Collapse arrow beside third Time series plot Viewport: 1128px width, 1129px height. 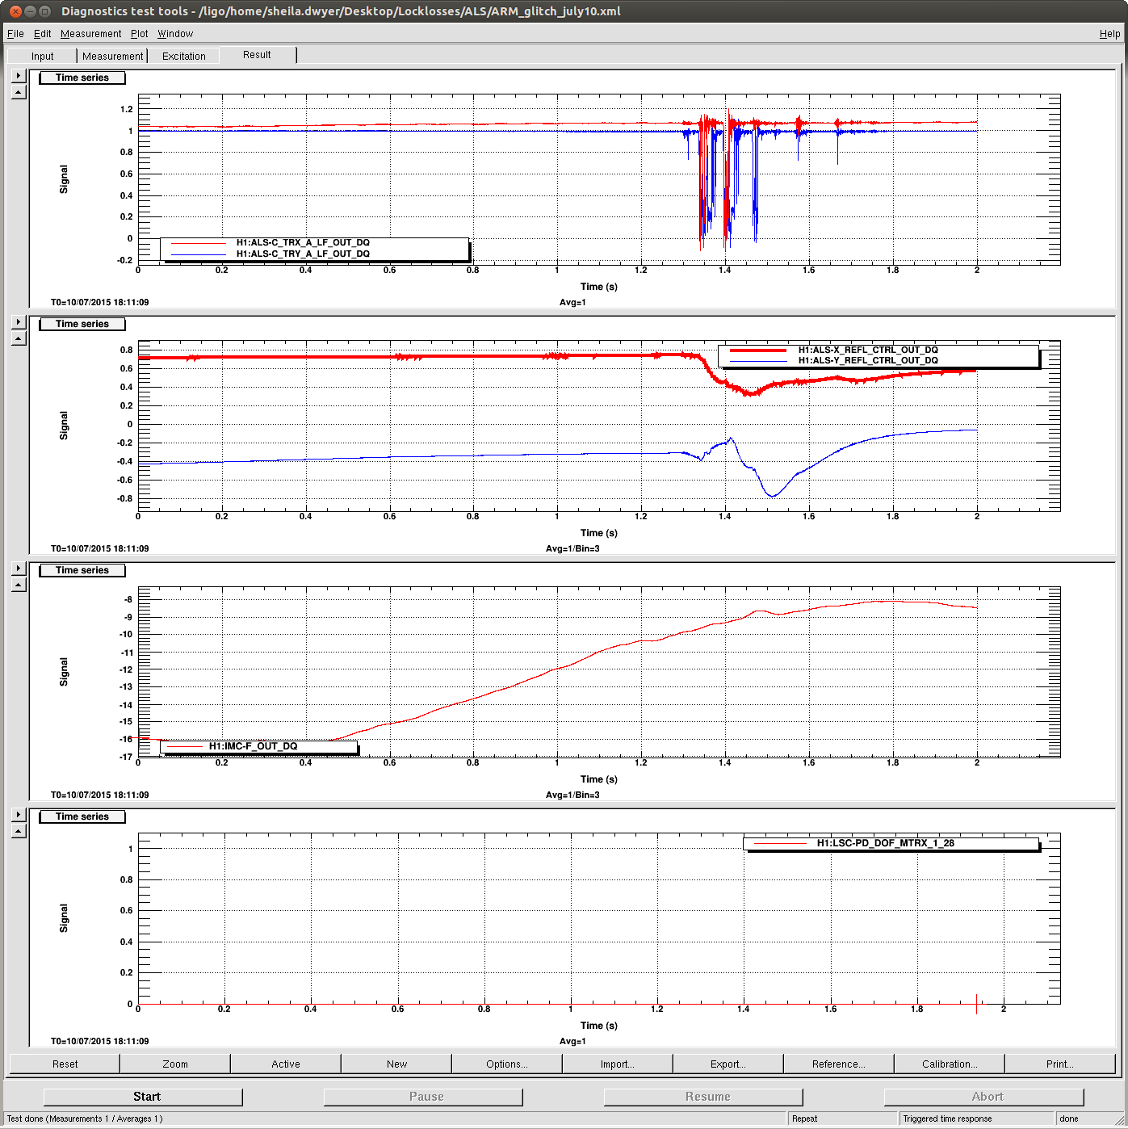point(19,585)
